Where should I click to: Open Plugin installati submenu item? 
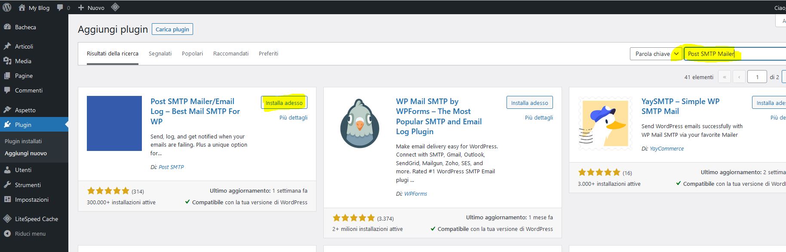pyautogui.click(x=23, y=141)
